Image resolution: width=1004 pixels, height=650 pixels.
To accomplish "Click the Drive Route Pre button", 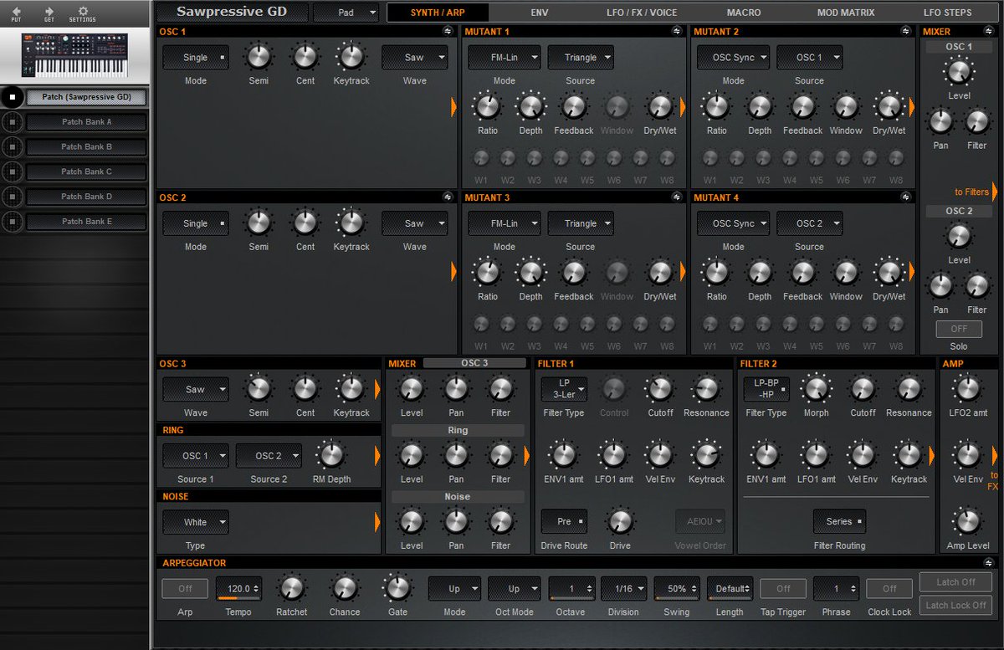I will click(564, 521).
